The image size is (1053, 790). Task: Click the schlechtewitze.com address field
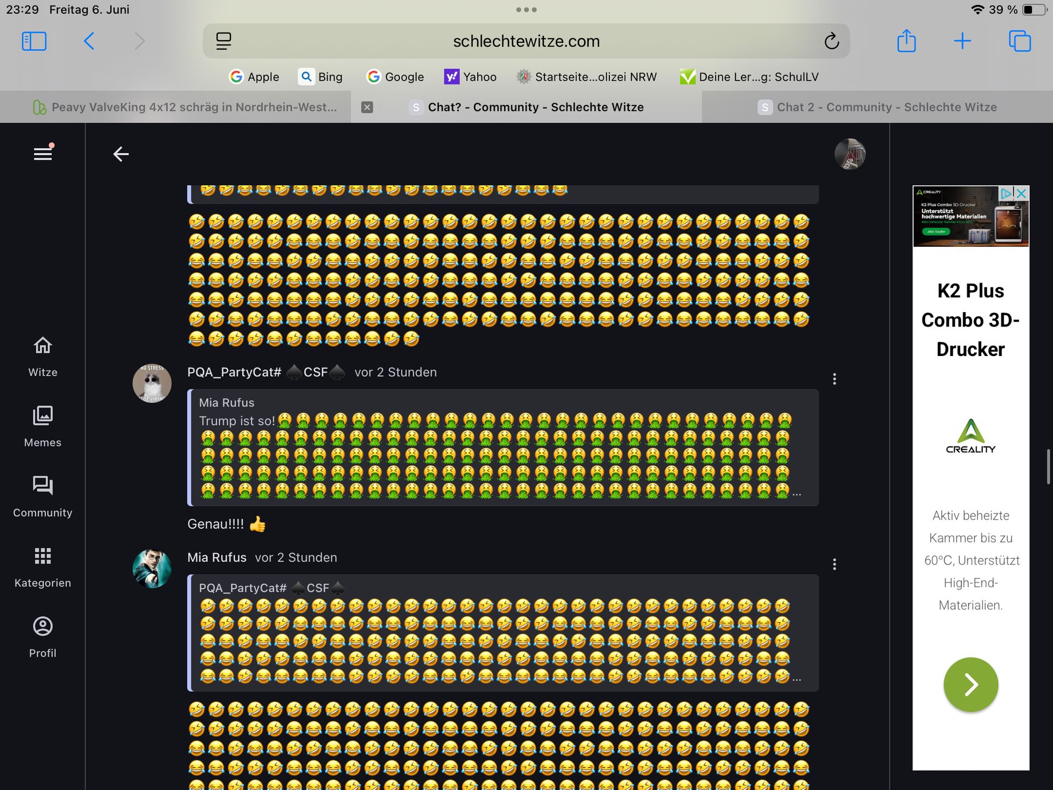click(x=526, y=41)
